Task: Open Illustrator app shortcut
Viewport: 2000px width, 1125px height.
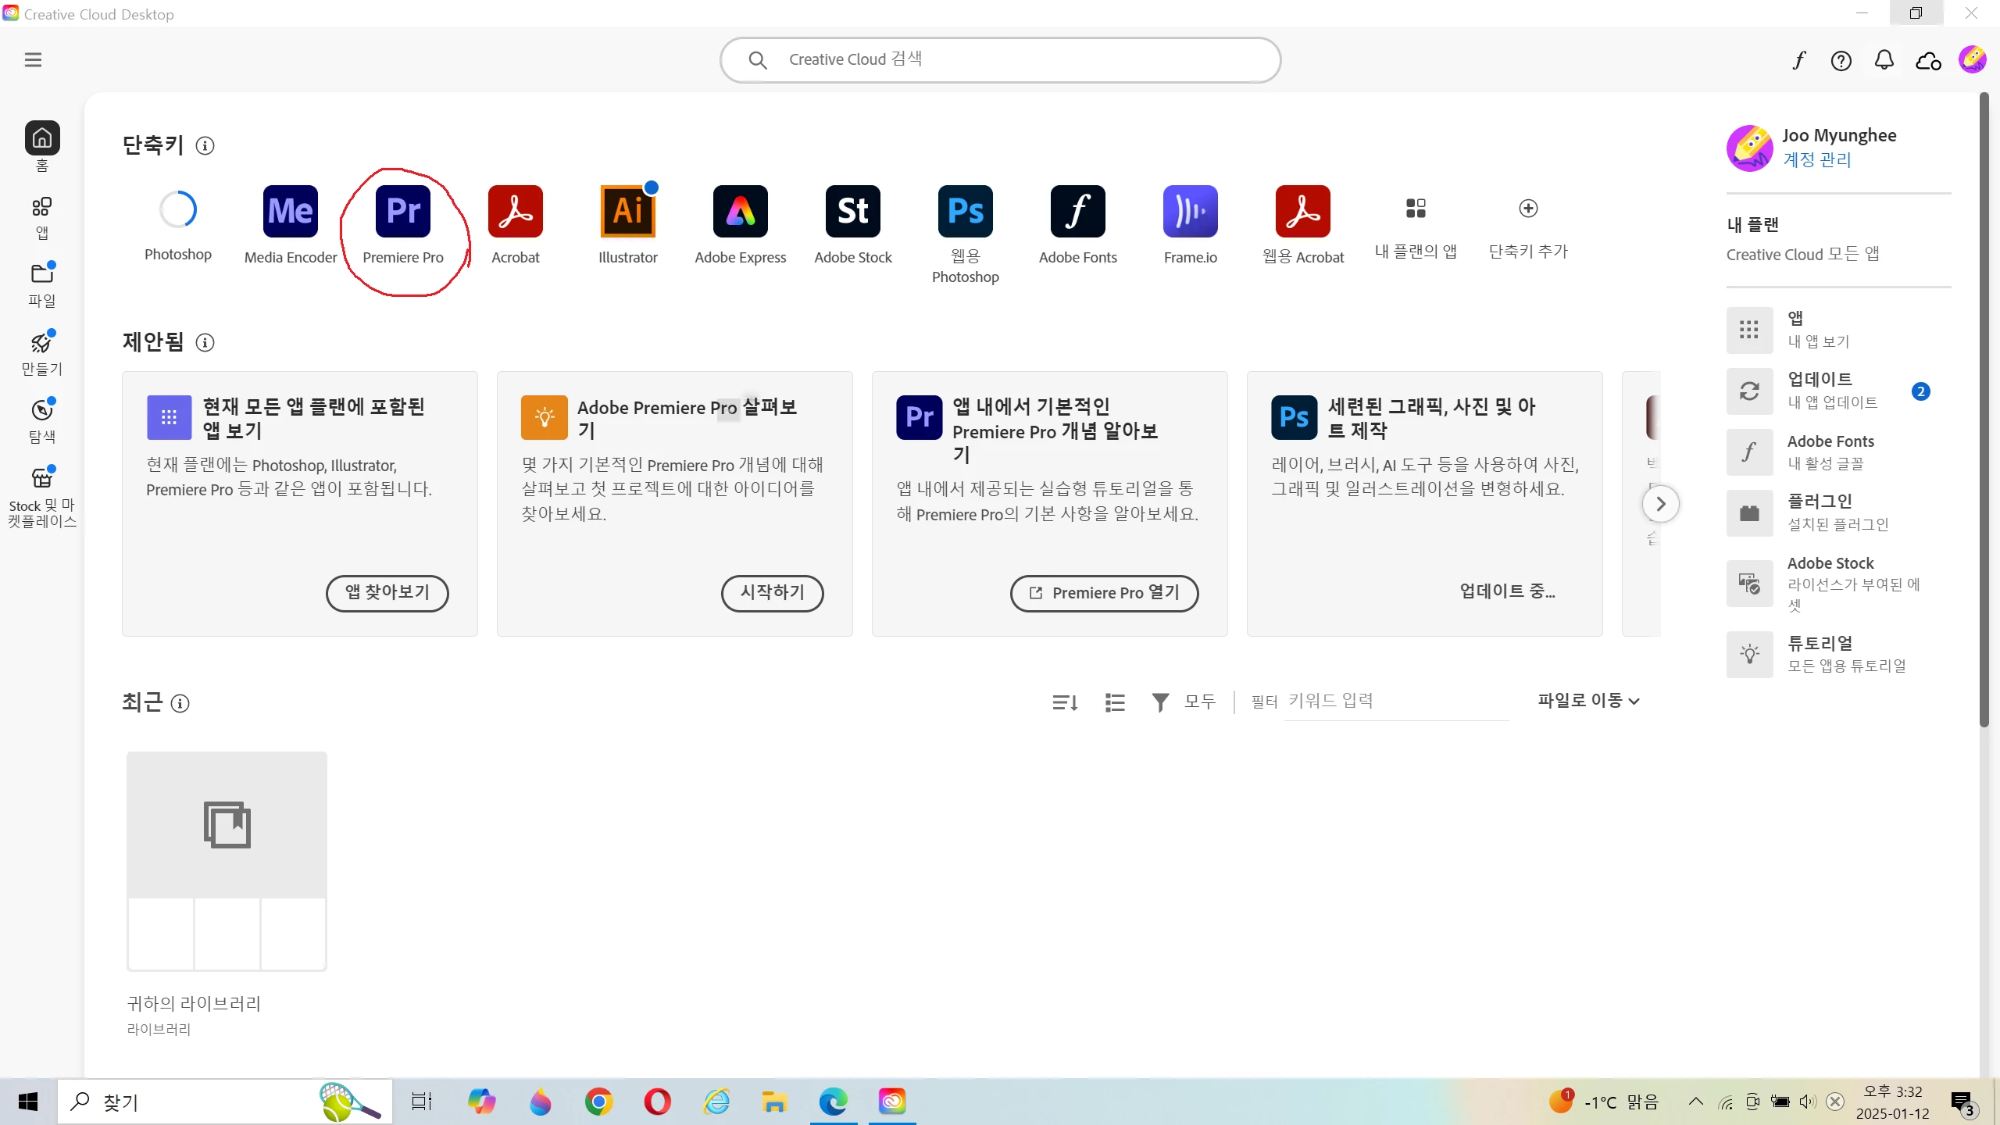Action: point(627,212)
